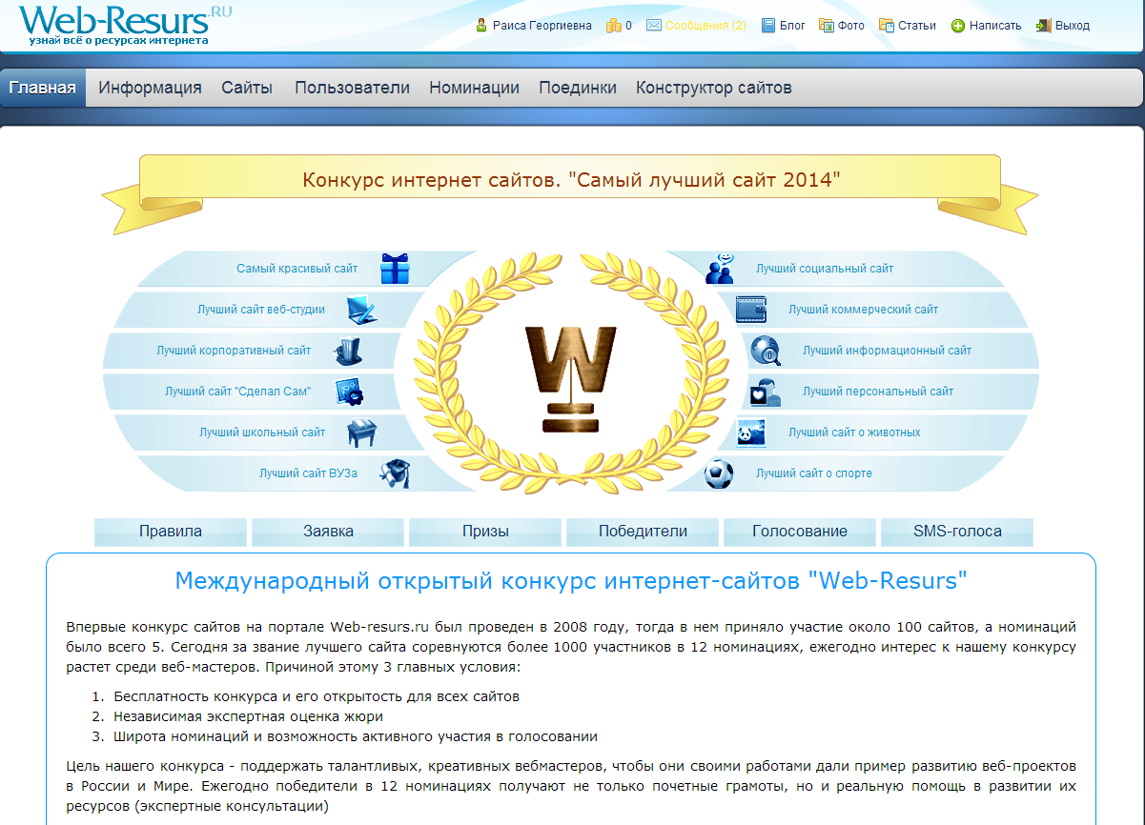Click the people chat icon for Лучший социальный сайт
1145x825 pixels.
pos(720,269)
